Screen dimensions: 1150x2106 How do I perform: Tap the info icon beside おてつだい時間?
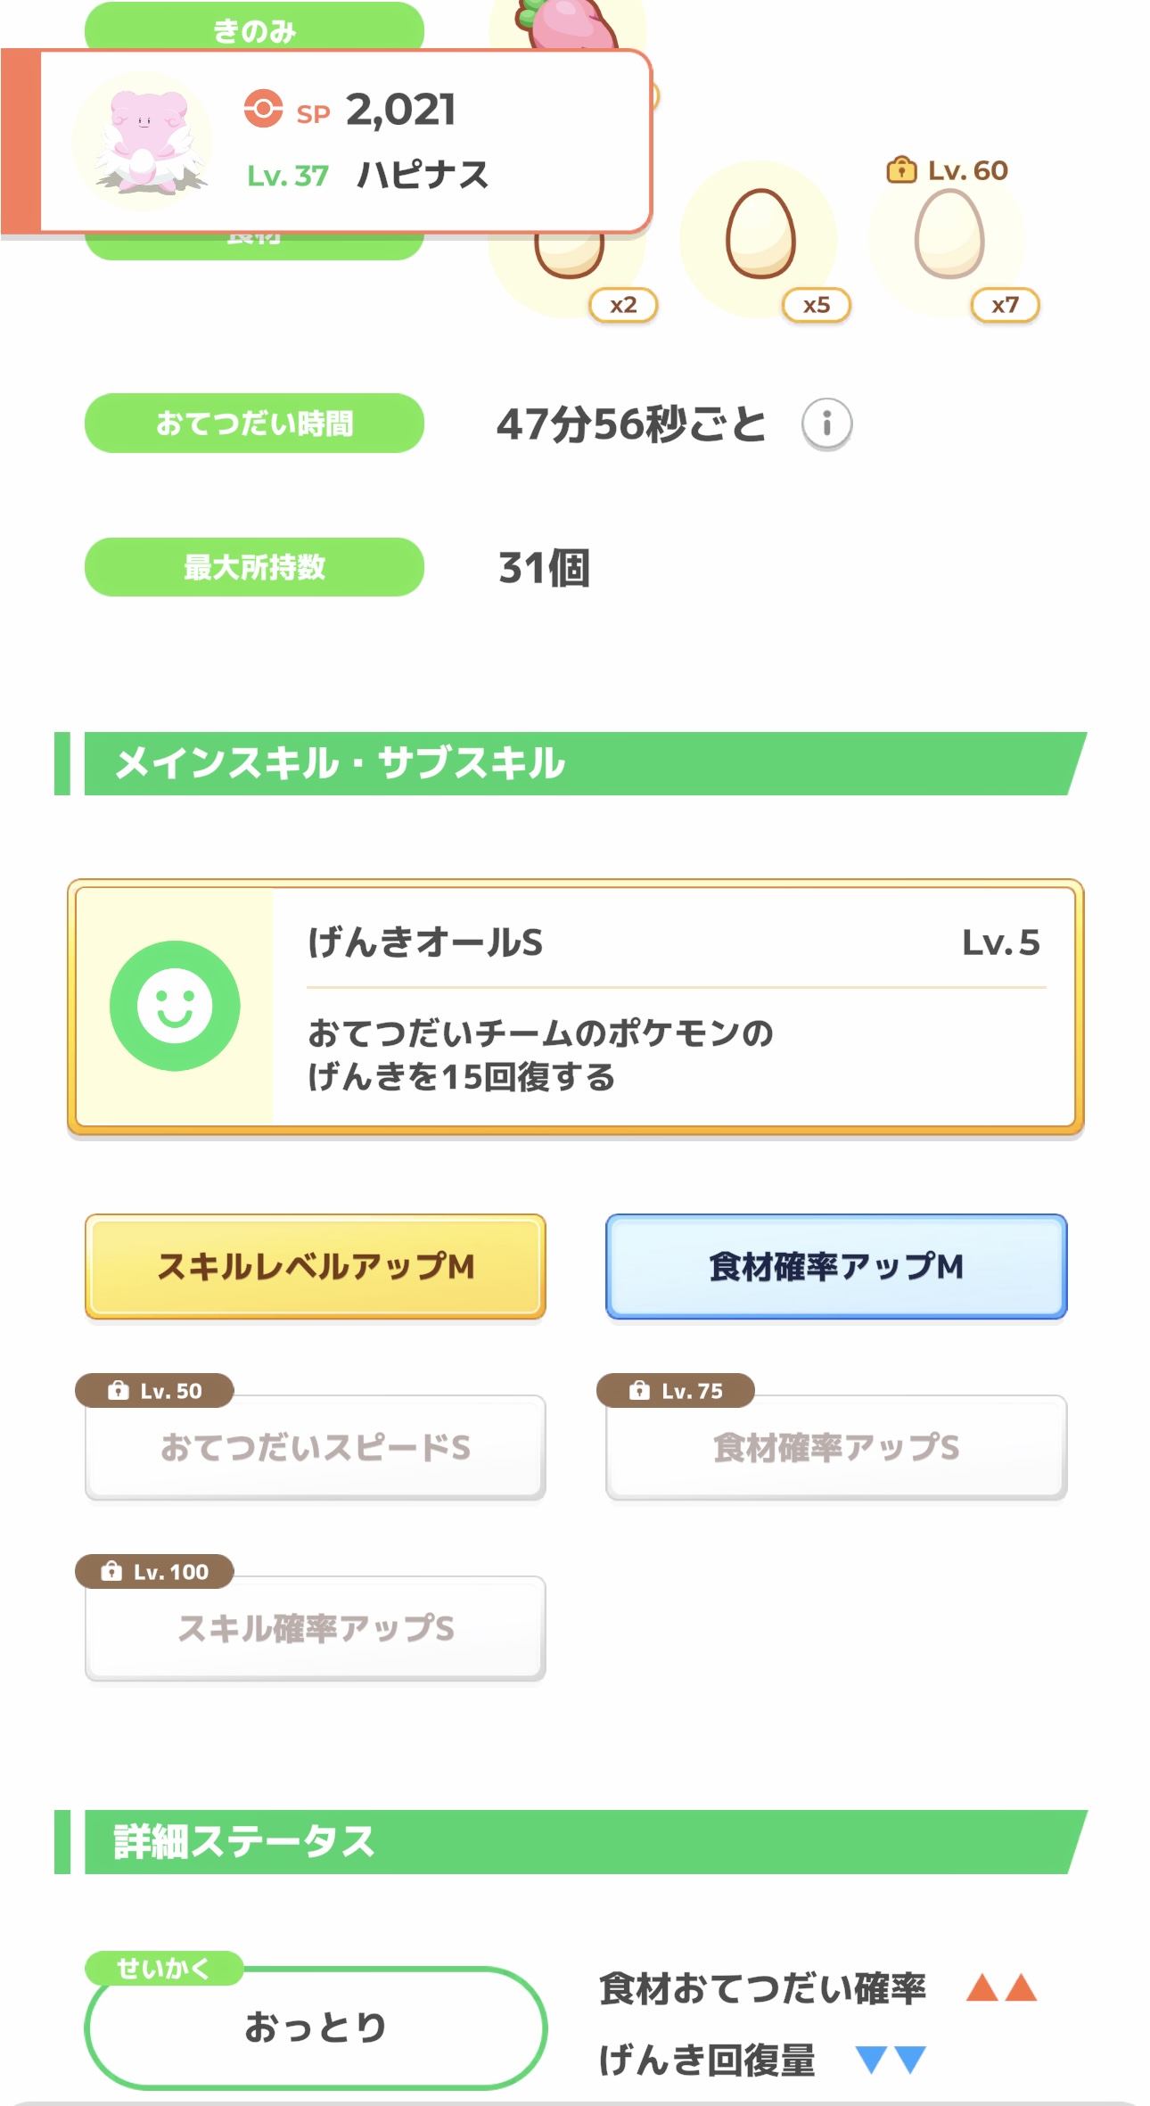[826, 424]
